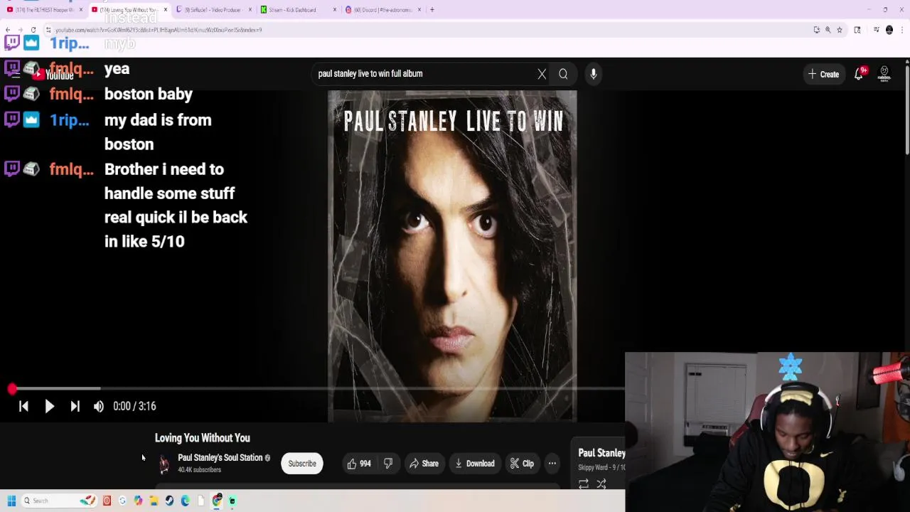
Task: Dislike the video with thumbs down
Action: [388, 464]
